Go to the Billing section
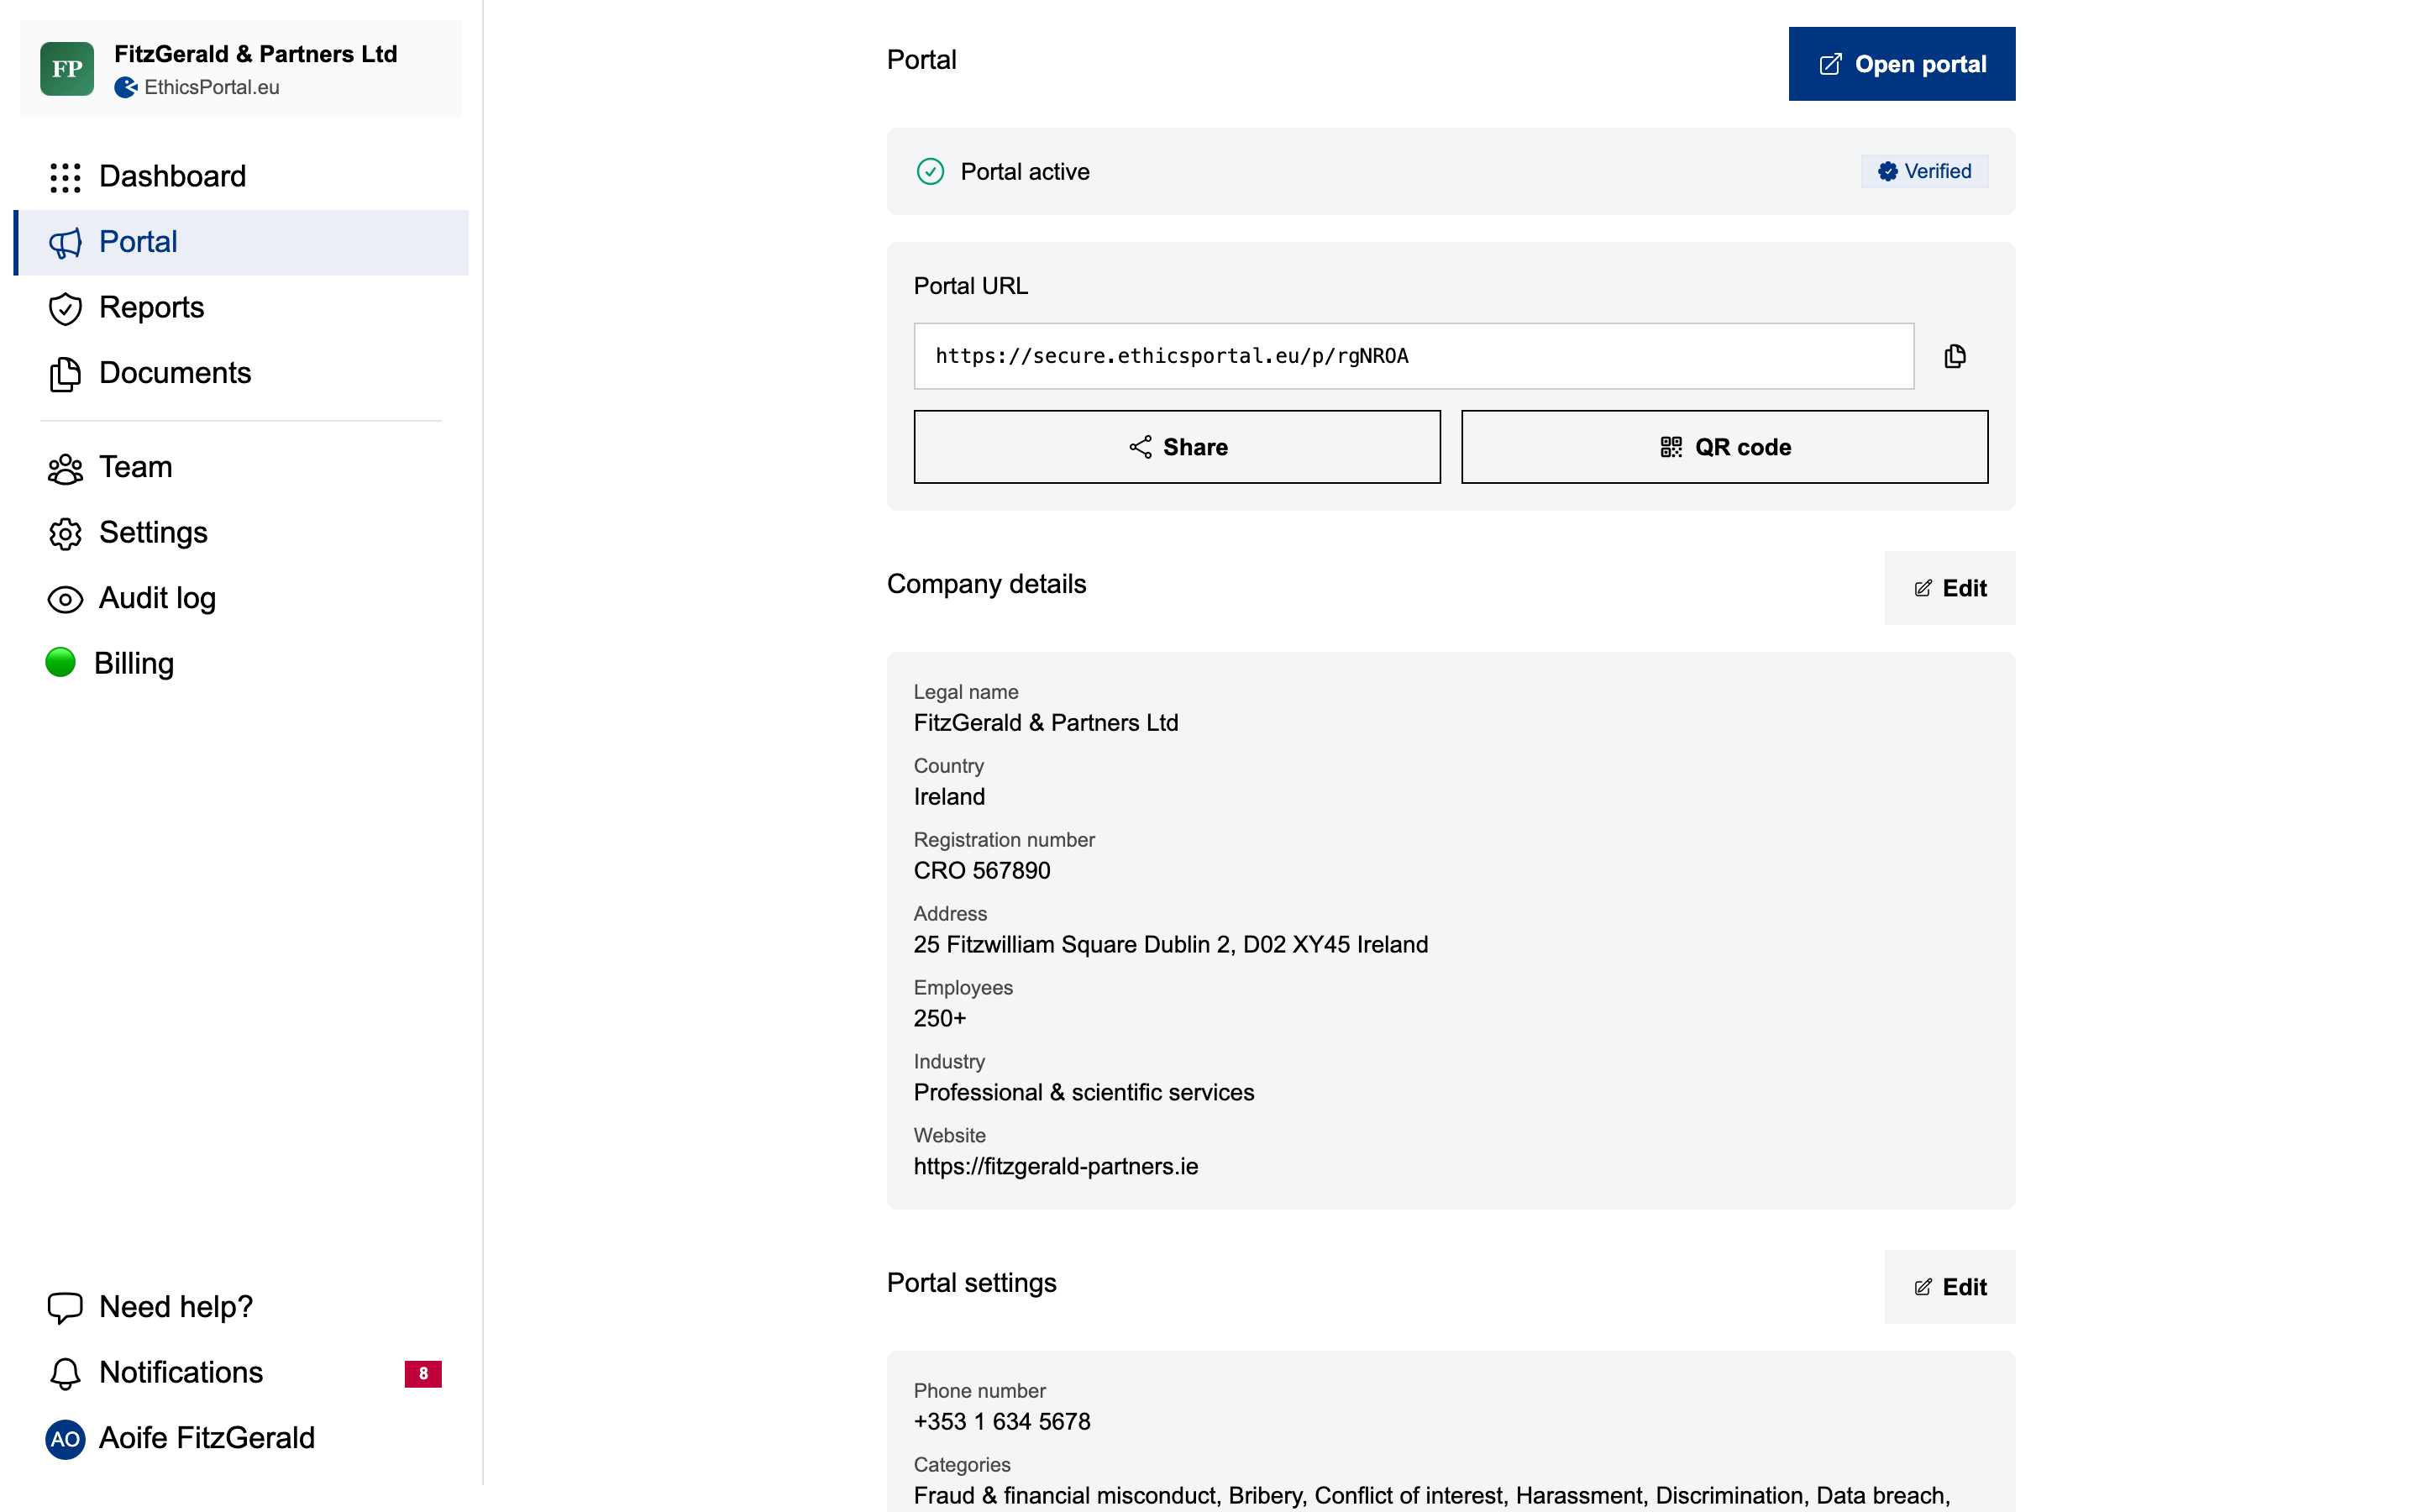The width and height of the screenshot is (2419, 1512). [134, 663]
